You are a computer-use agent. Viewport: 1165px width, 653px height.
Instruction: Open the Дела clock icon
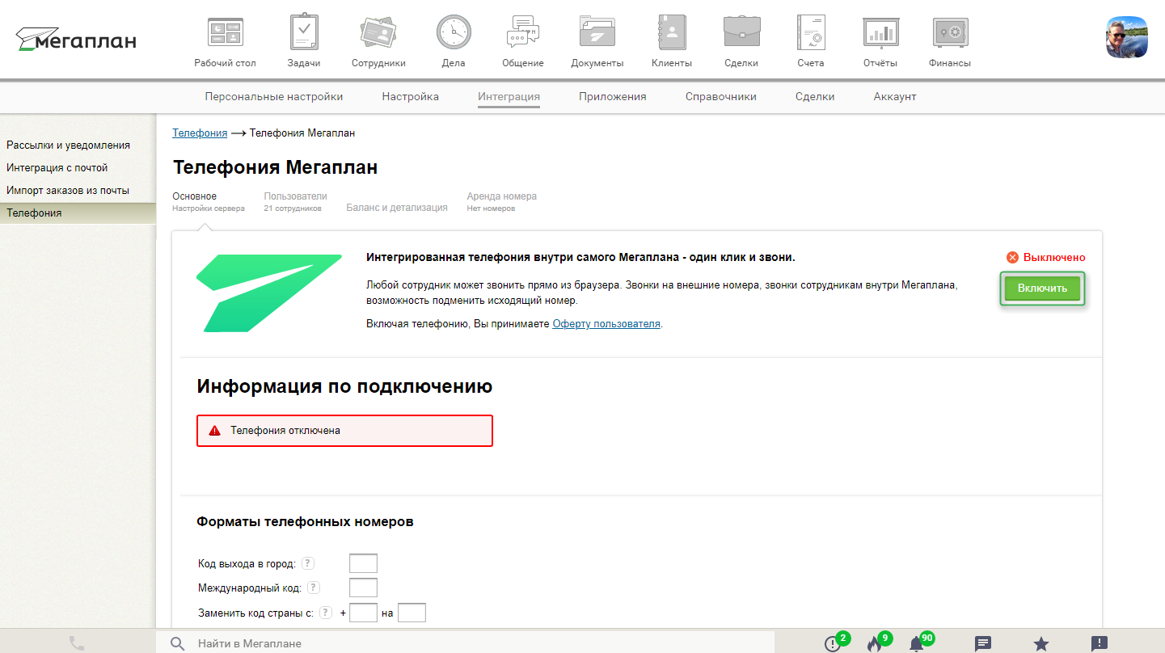point(454,33)
